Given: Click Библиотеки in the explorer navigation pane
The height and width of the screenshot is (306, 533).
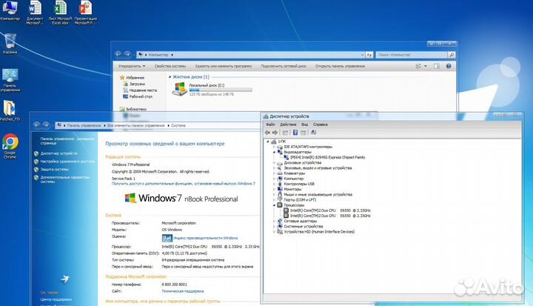Looking at the screenshot, I should (x=136, y=109).
